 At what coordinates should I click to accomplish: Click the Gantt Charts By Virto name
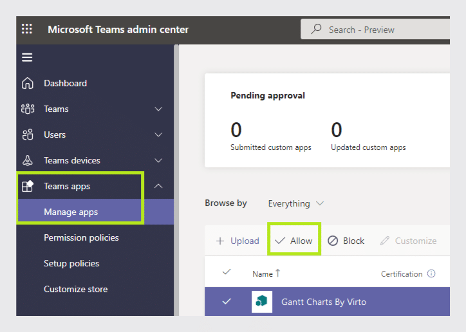324,302
